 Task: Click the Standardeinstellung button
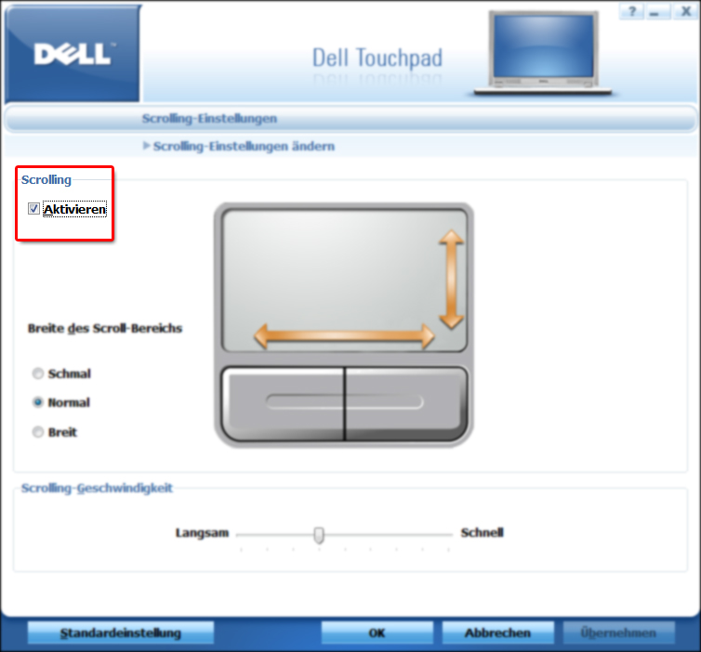pyautogui.click(x=121, y=632)
